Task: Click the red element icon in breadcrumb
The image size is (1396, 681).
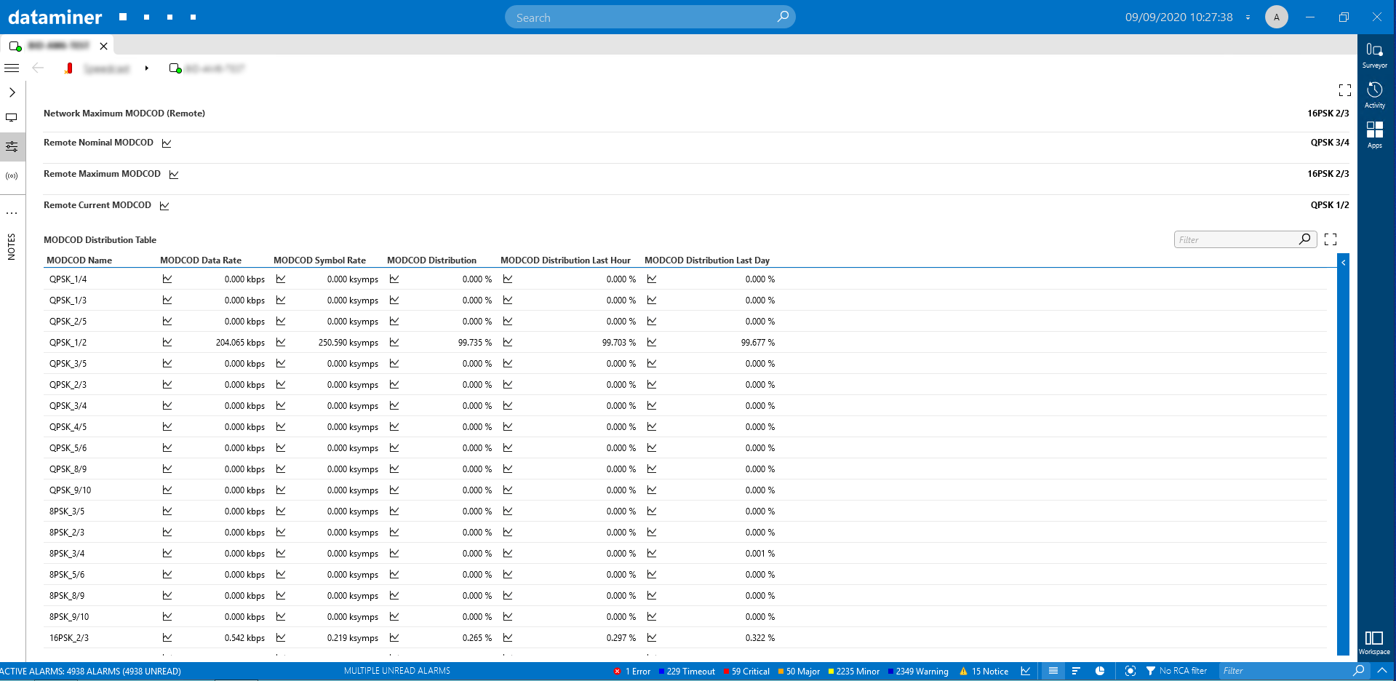Action: (69, 68)
